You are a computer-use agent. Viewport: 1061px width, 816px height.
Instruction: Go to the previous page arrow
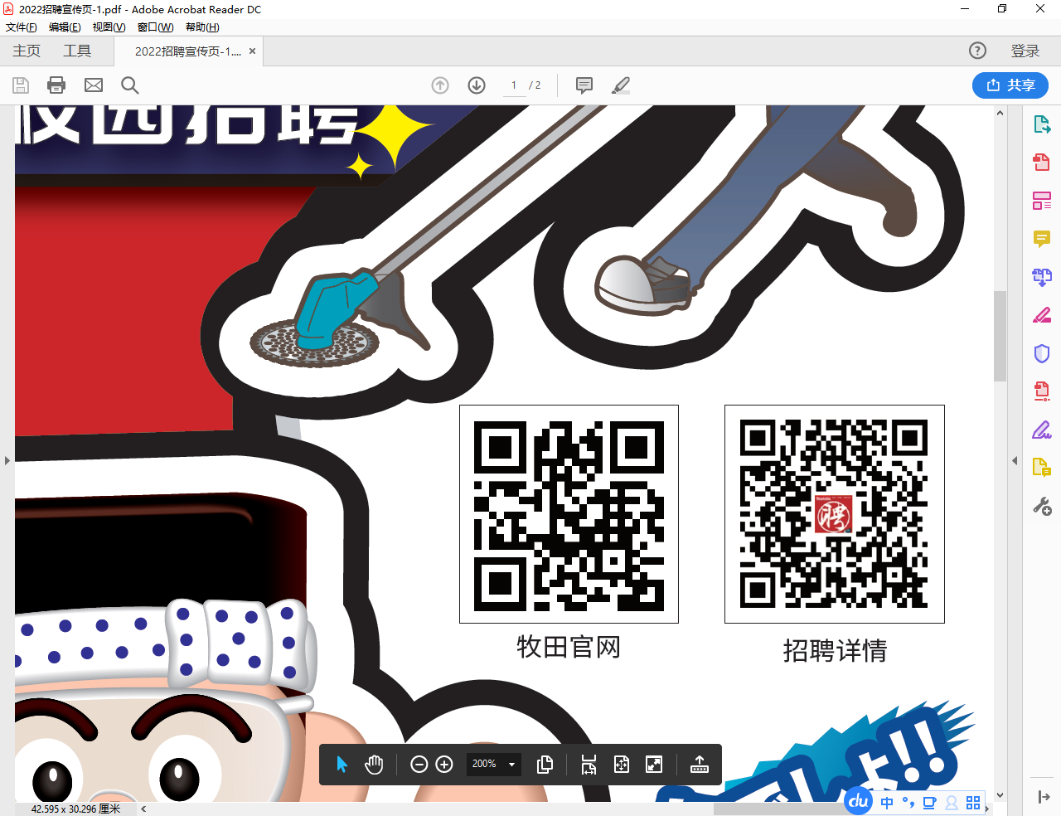(x=440, y=85)
